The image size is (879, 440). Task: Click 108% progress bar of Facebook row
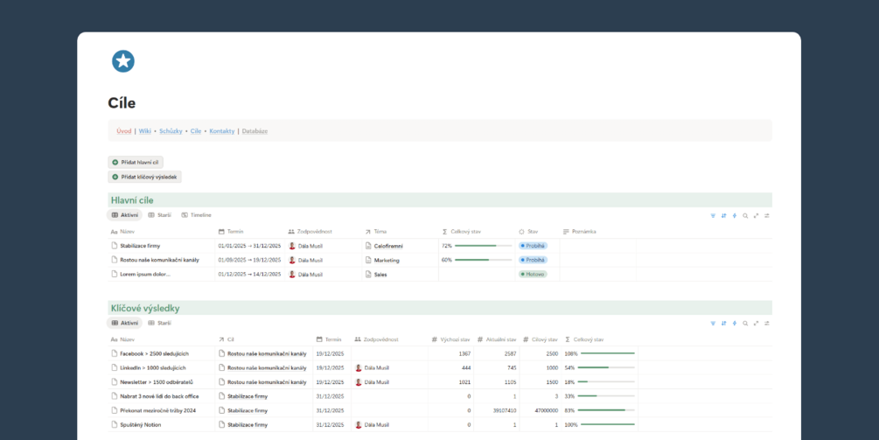click(608, 353)
